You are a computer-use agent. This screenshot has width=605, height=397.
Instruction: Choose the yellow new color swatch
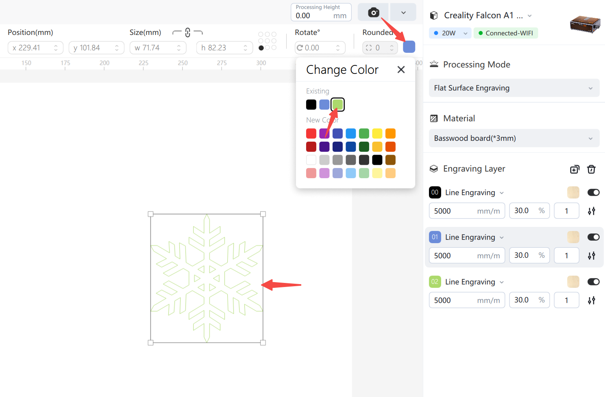click(377, 133)
